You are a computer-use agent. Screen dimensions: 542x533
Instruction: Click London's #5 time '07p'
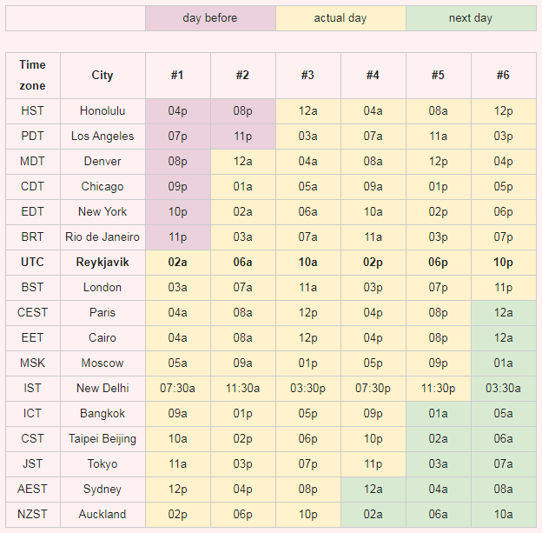(439, 288)
